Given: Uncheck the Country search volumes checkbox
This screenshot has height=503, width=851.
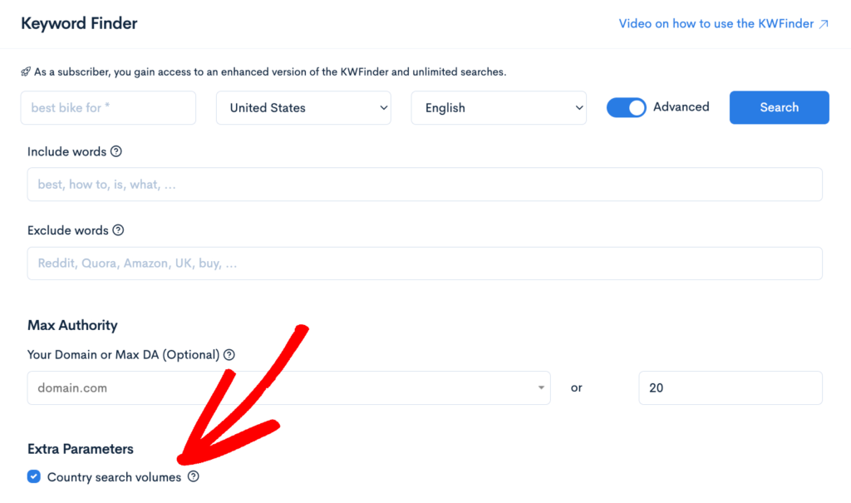Looking at the screenshot, I should coord(33,476).
